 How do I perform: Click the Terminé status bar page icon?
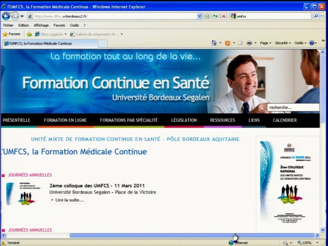tap(3, 243)
